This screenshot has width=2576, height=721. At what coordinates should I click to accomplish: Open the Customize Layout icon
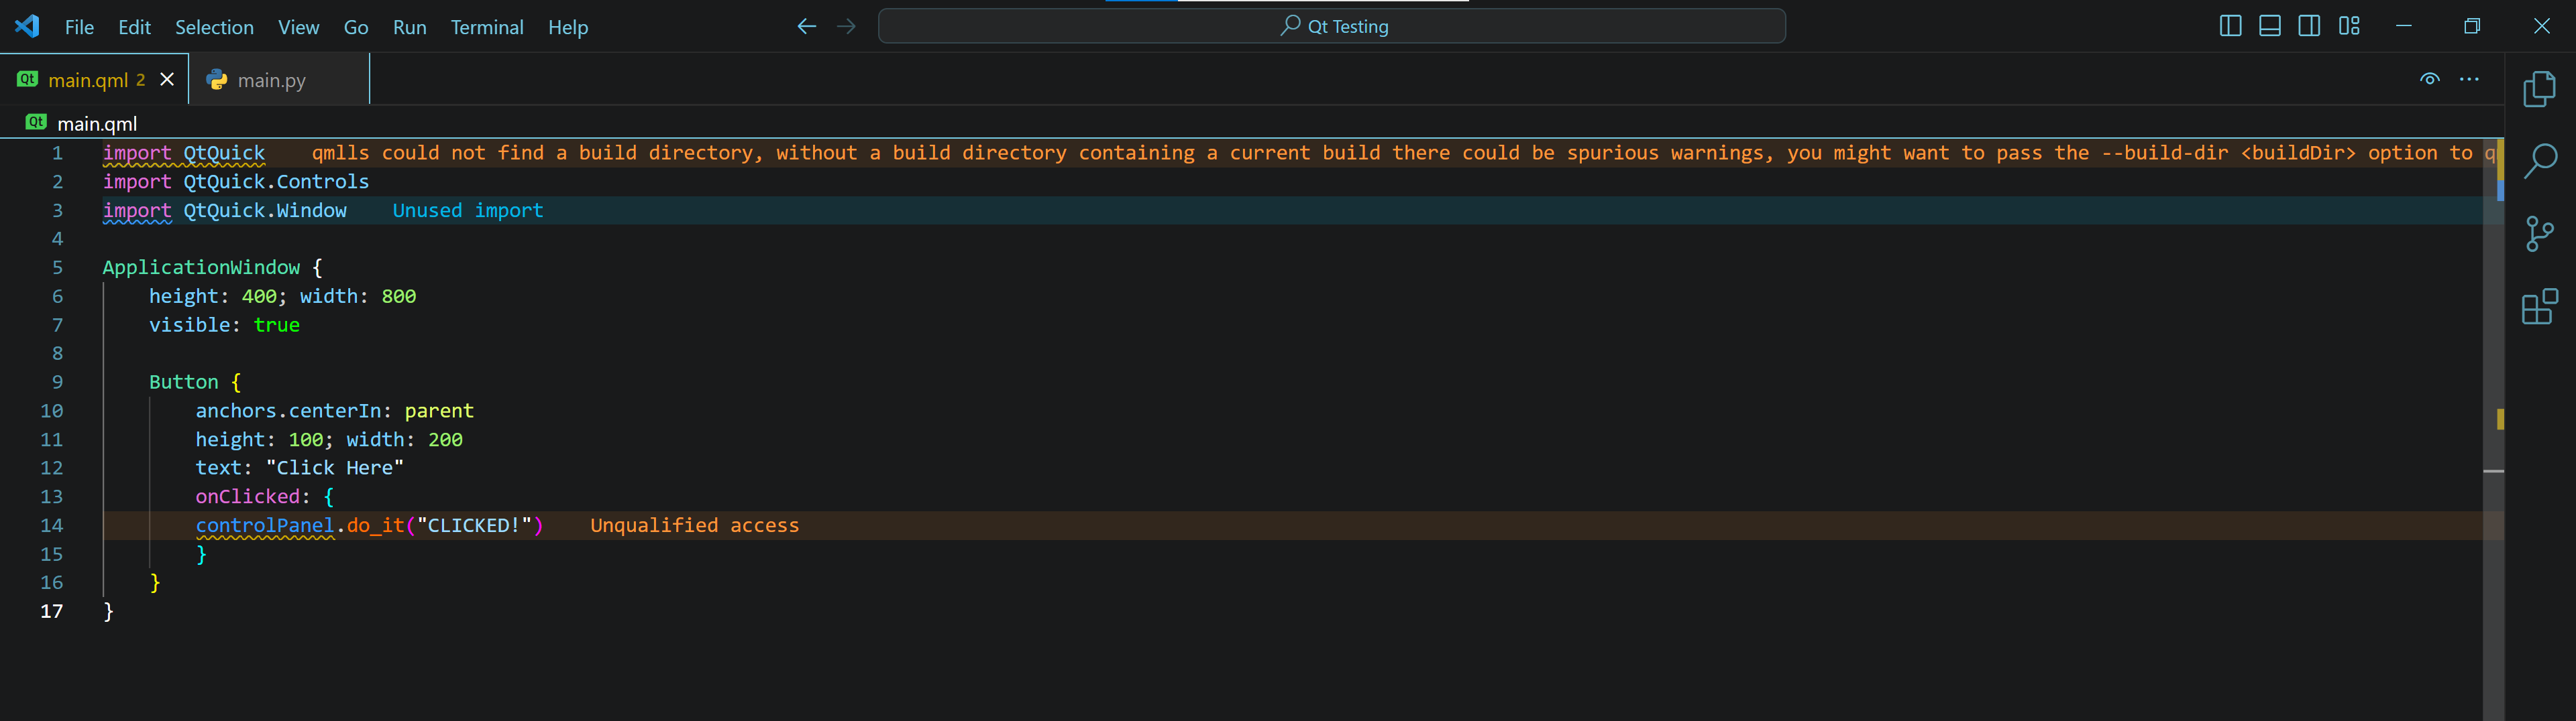[x=2349, y=27]
